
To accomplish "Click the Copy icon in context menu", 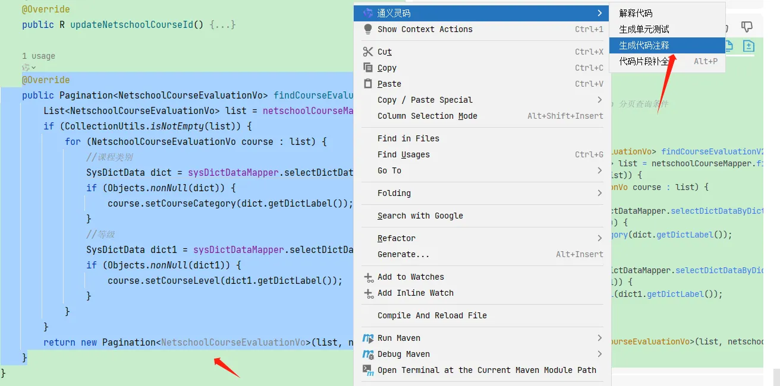I will pyautogui.click(x=368, y=68).
